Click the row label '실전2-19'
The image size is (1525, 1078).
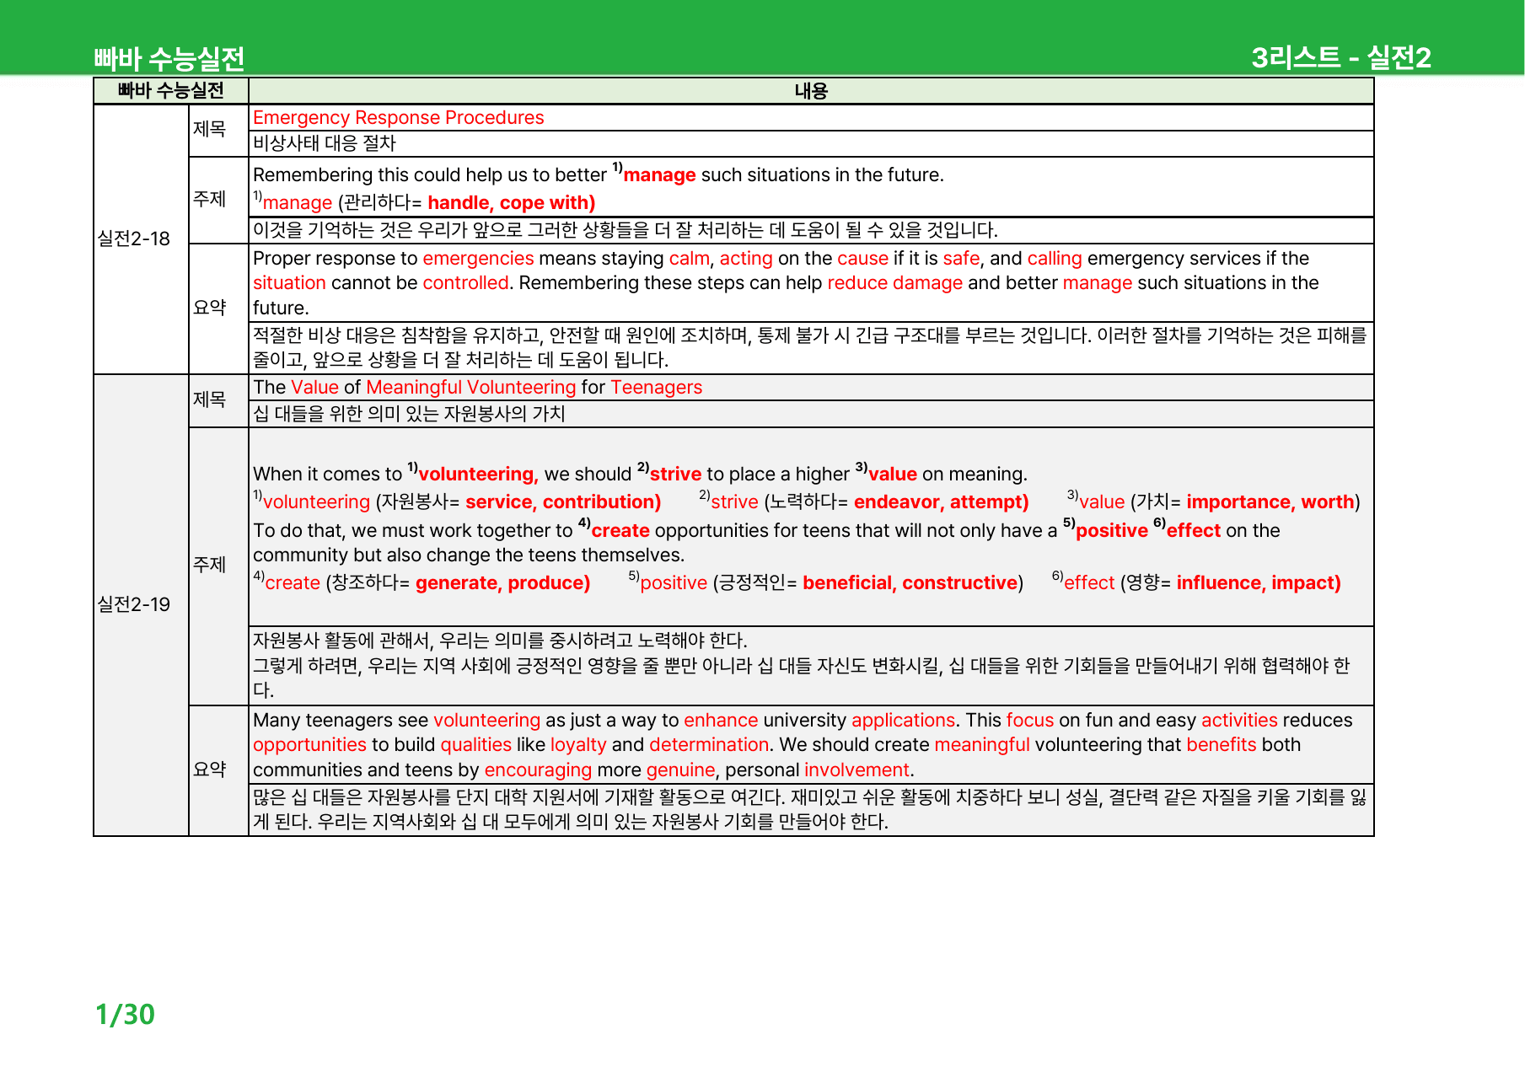(134, 604)
